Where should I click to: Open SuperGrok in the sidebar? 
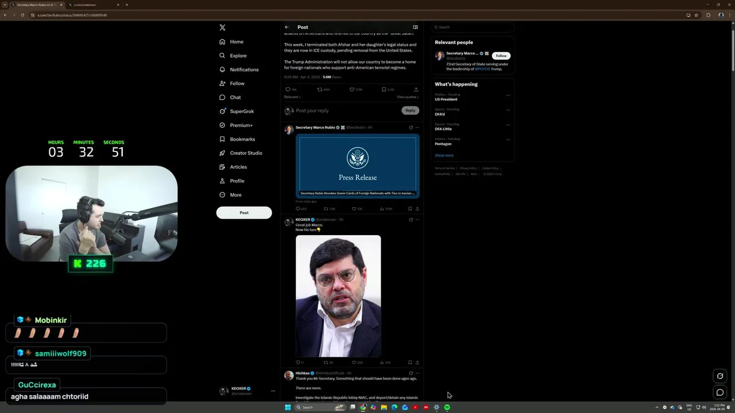click(x=237, y=111)
